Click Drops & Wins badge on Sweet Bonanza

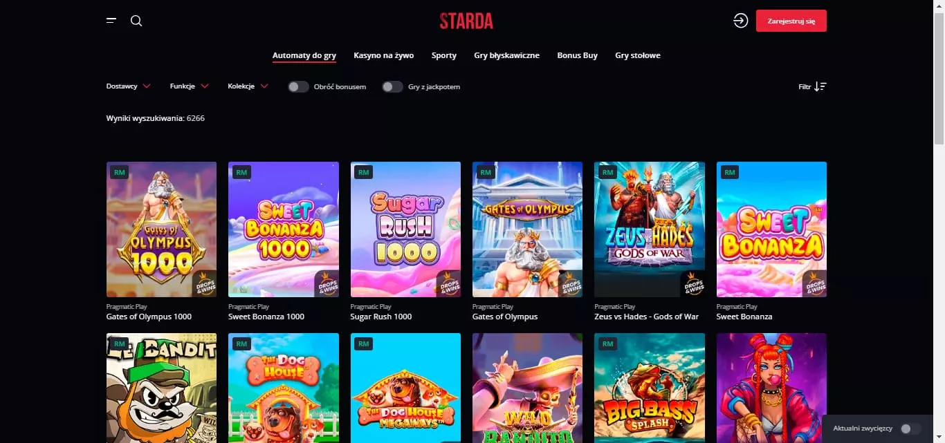(813, 283)
